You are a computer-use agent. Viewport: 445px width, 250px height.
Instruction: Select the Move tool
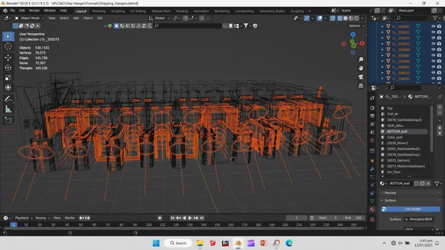[x=8, y=57]
